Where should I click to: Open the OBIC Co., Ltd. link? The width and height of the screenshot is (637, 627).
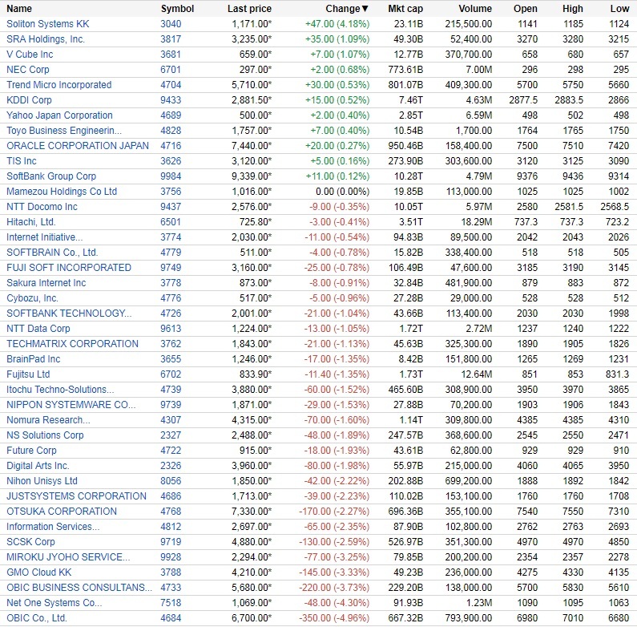coord(37,618)
